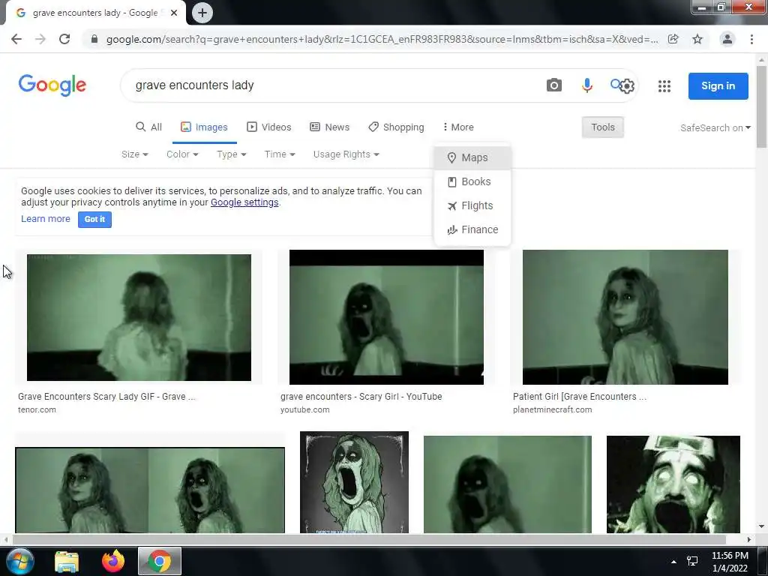Open the Patient Girl planetminecraft thumbnail
The height and width of the screenshot is (576, 768).
[x=625, y=317]
